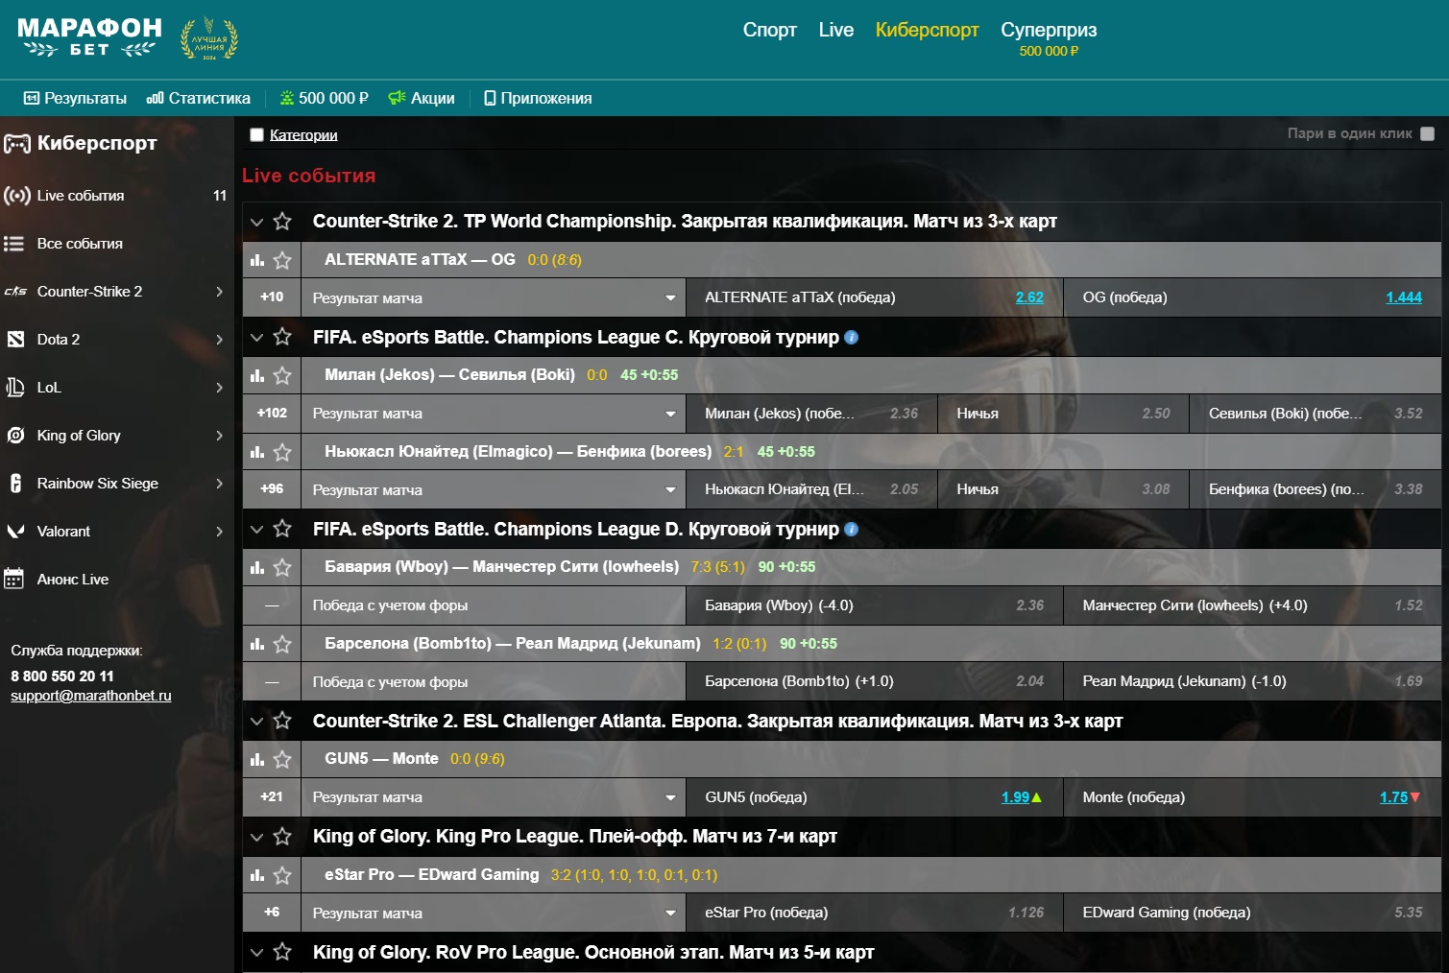Star the Милан (Jekos) — Севилья match

[x=282, y=375]
